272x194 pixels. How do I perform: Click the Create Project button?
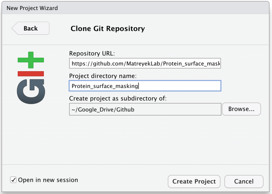[x=194, y=181]
